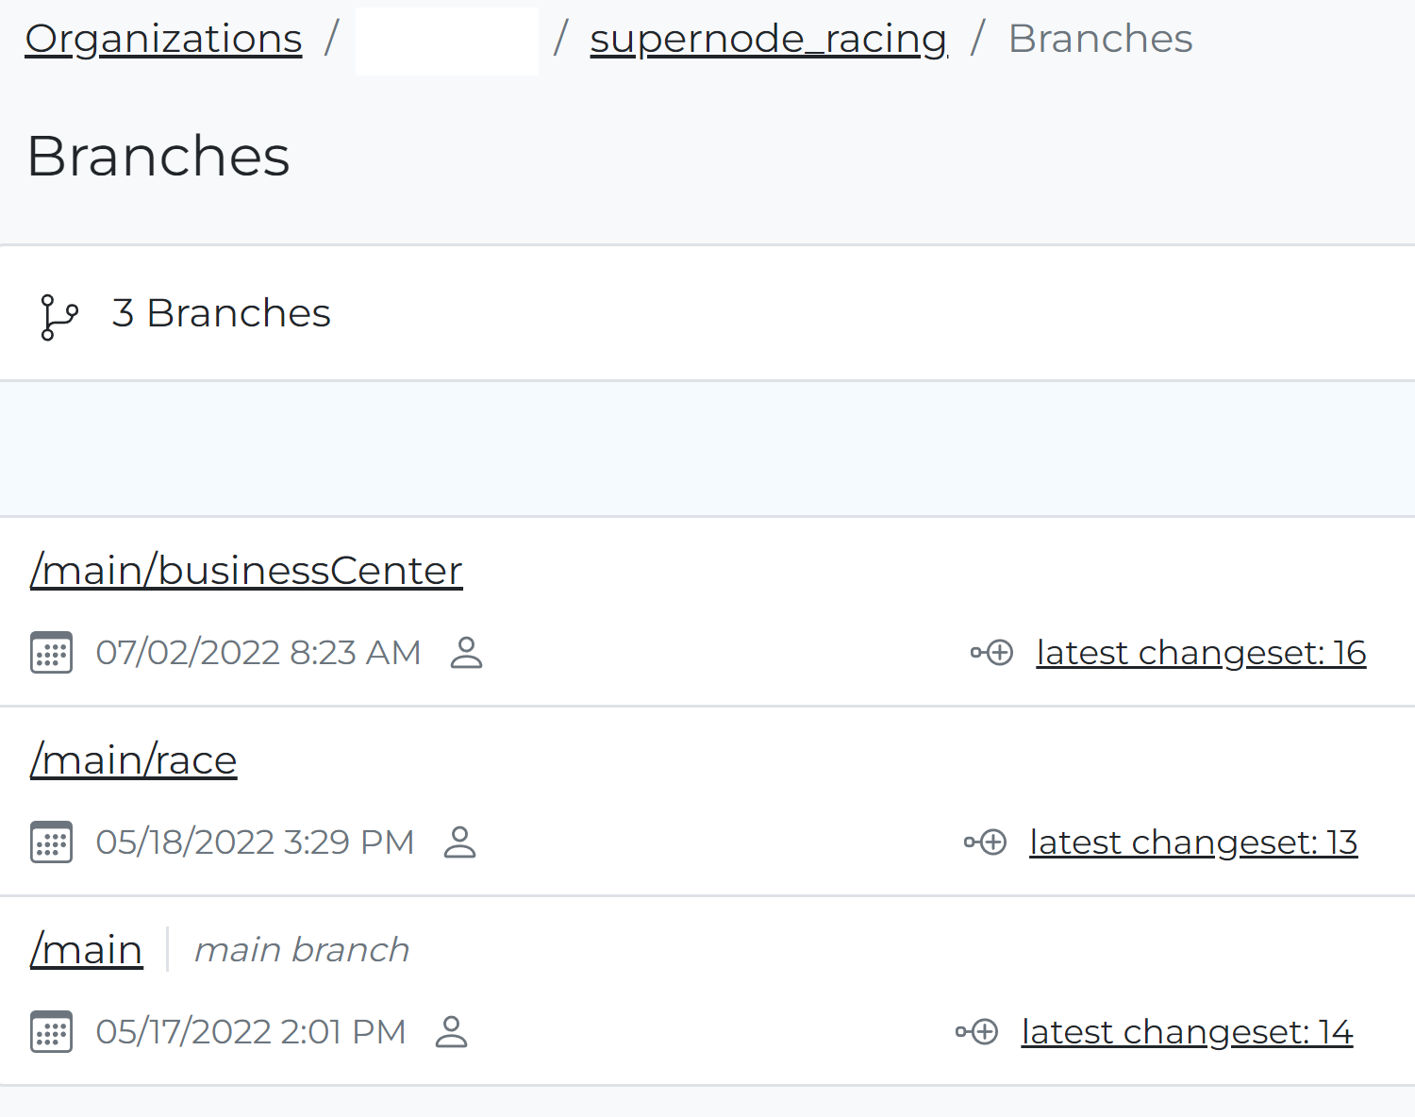Click calendar icon for /main/race branch
Image resolution: width=1415 pixels, height=1117 pixels.
[52, 842]
